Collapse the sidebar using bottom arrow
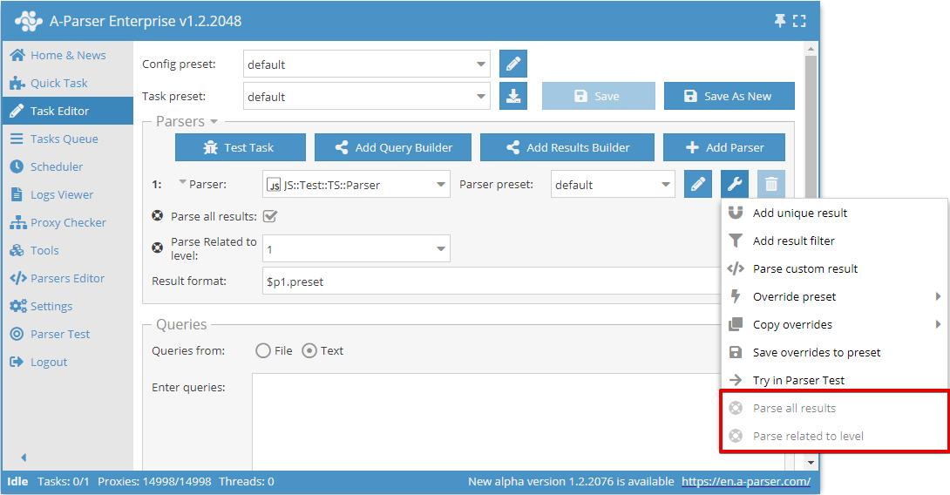This screenshot has height=495, width=950. 24,458
